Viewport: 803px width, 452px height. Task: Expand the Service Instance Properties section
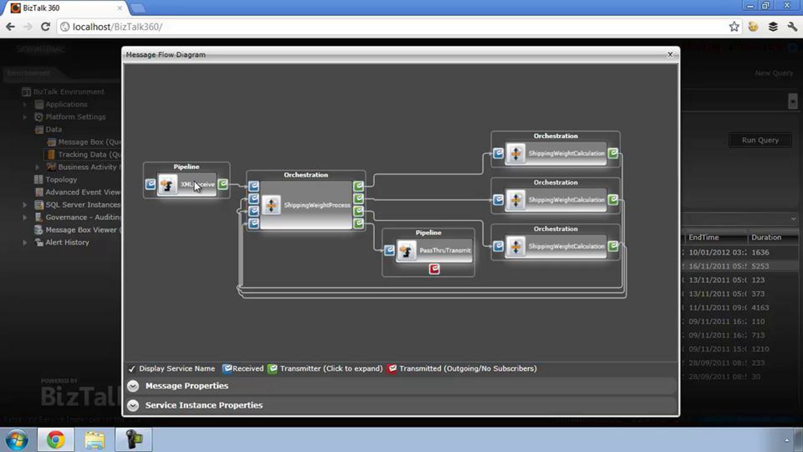[133, 405]
